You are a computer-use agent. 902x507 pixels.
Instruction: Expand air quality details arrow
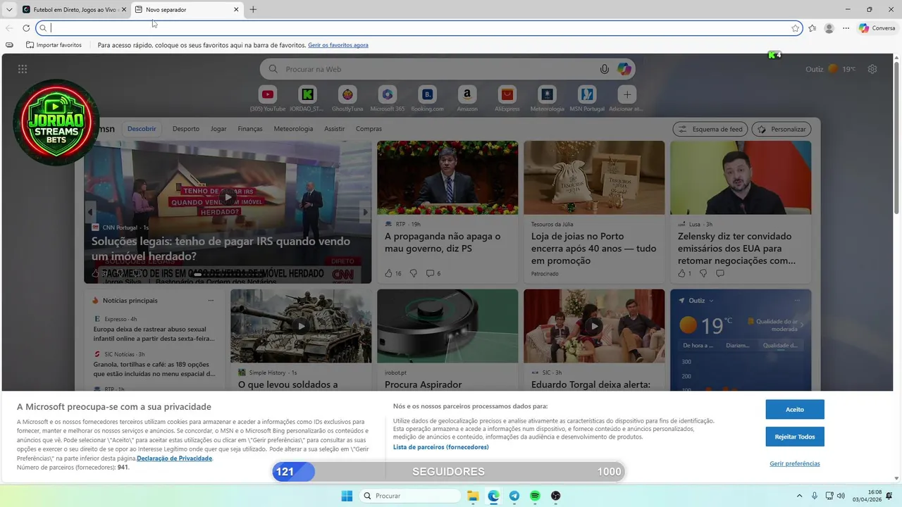coord(801,325)
